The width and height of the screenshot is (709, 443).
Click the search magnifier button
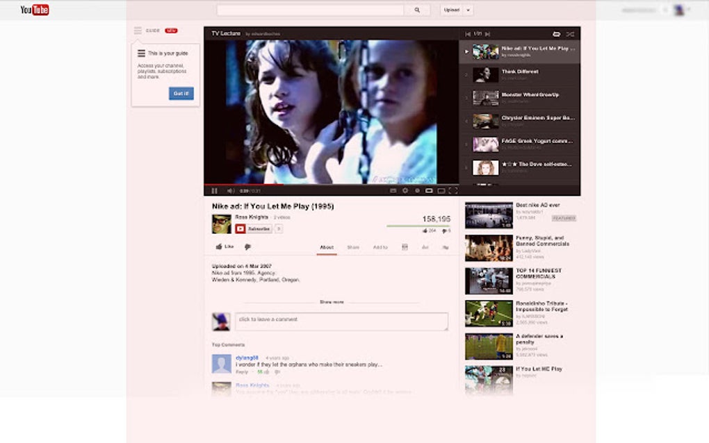click(417, 10)
